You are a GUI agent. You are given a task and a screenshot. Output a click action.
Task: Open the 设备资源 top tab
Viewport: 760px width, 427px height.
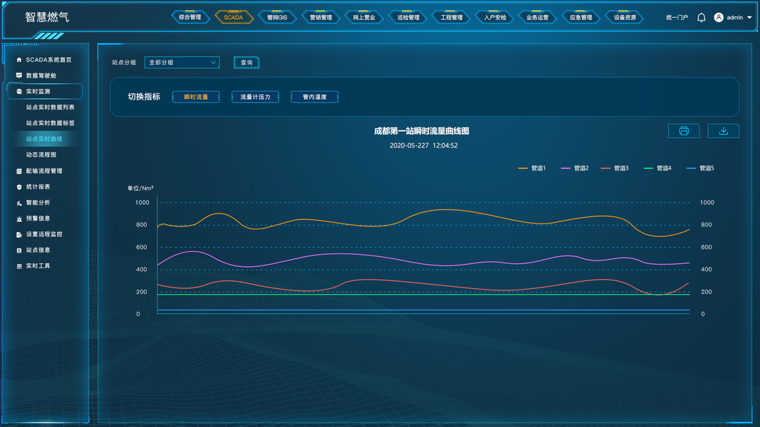(625, 17)
